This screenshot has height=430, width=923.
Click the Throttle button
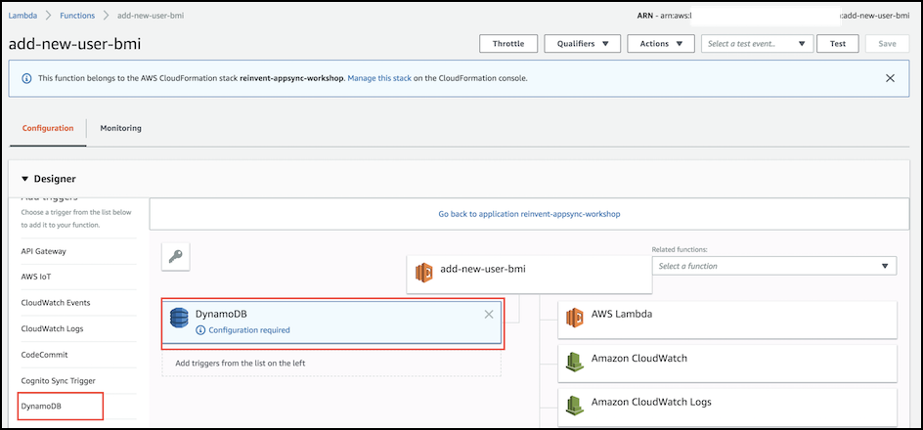508,44
